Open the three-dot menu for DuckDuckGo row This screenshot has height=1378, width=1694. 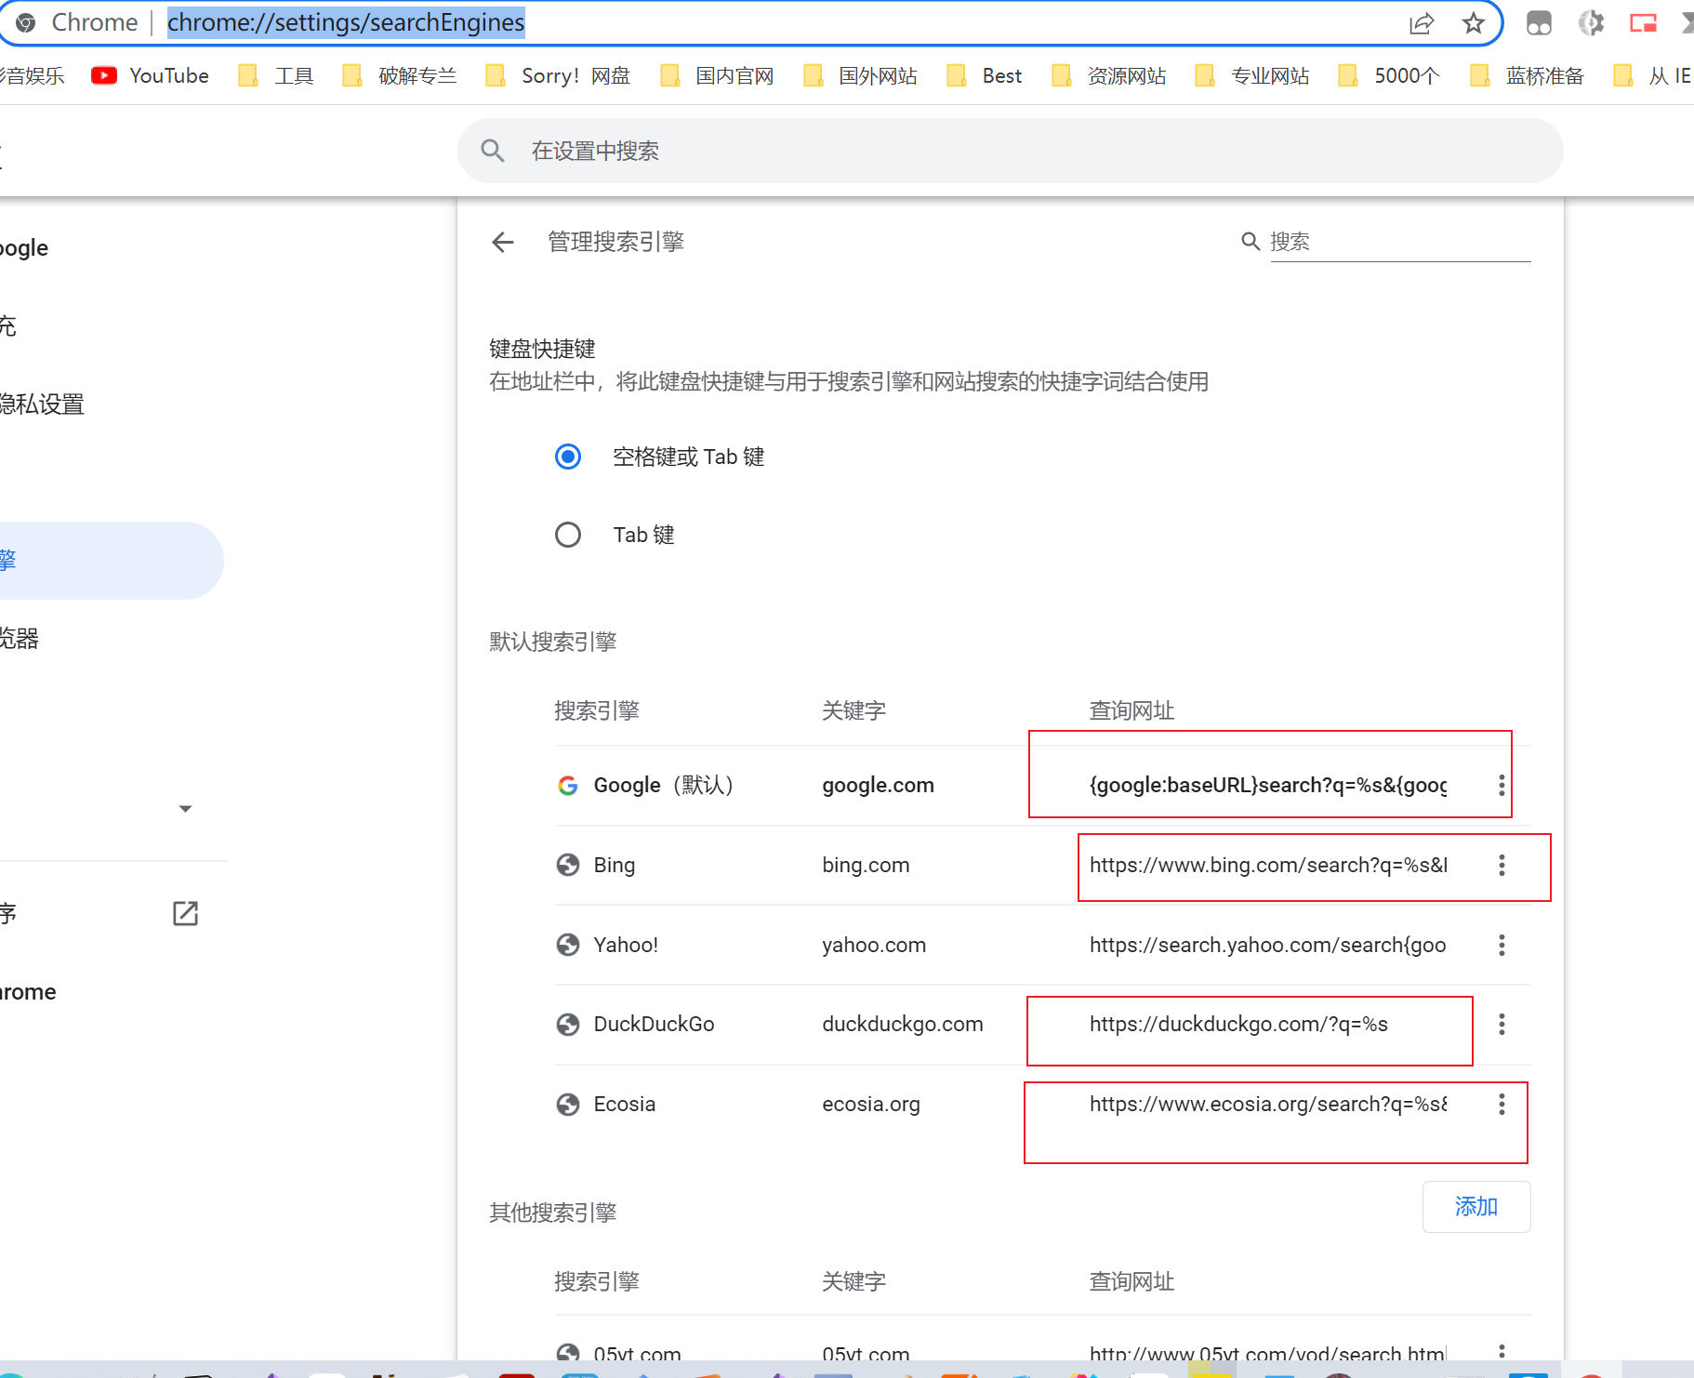tap(1502, 1025)
